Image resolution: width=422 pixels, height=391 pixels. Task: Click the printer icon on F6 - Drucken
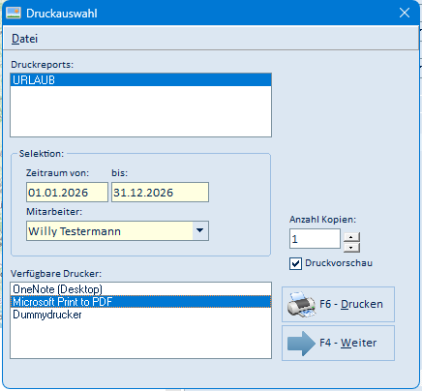pos(301,304)
